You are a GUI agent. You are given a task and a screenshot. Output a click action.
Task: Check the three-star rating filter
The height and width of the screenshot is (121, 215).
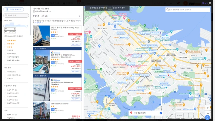5,47
